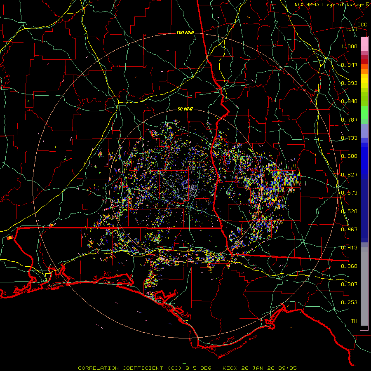Click the pink segment of the color bar
371x371 pixels.
(364, 44)
